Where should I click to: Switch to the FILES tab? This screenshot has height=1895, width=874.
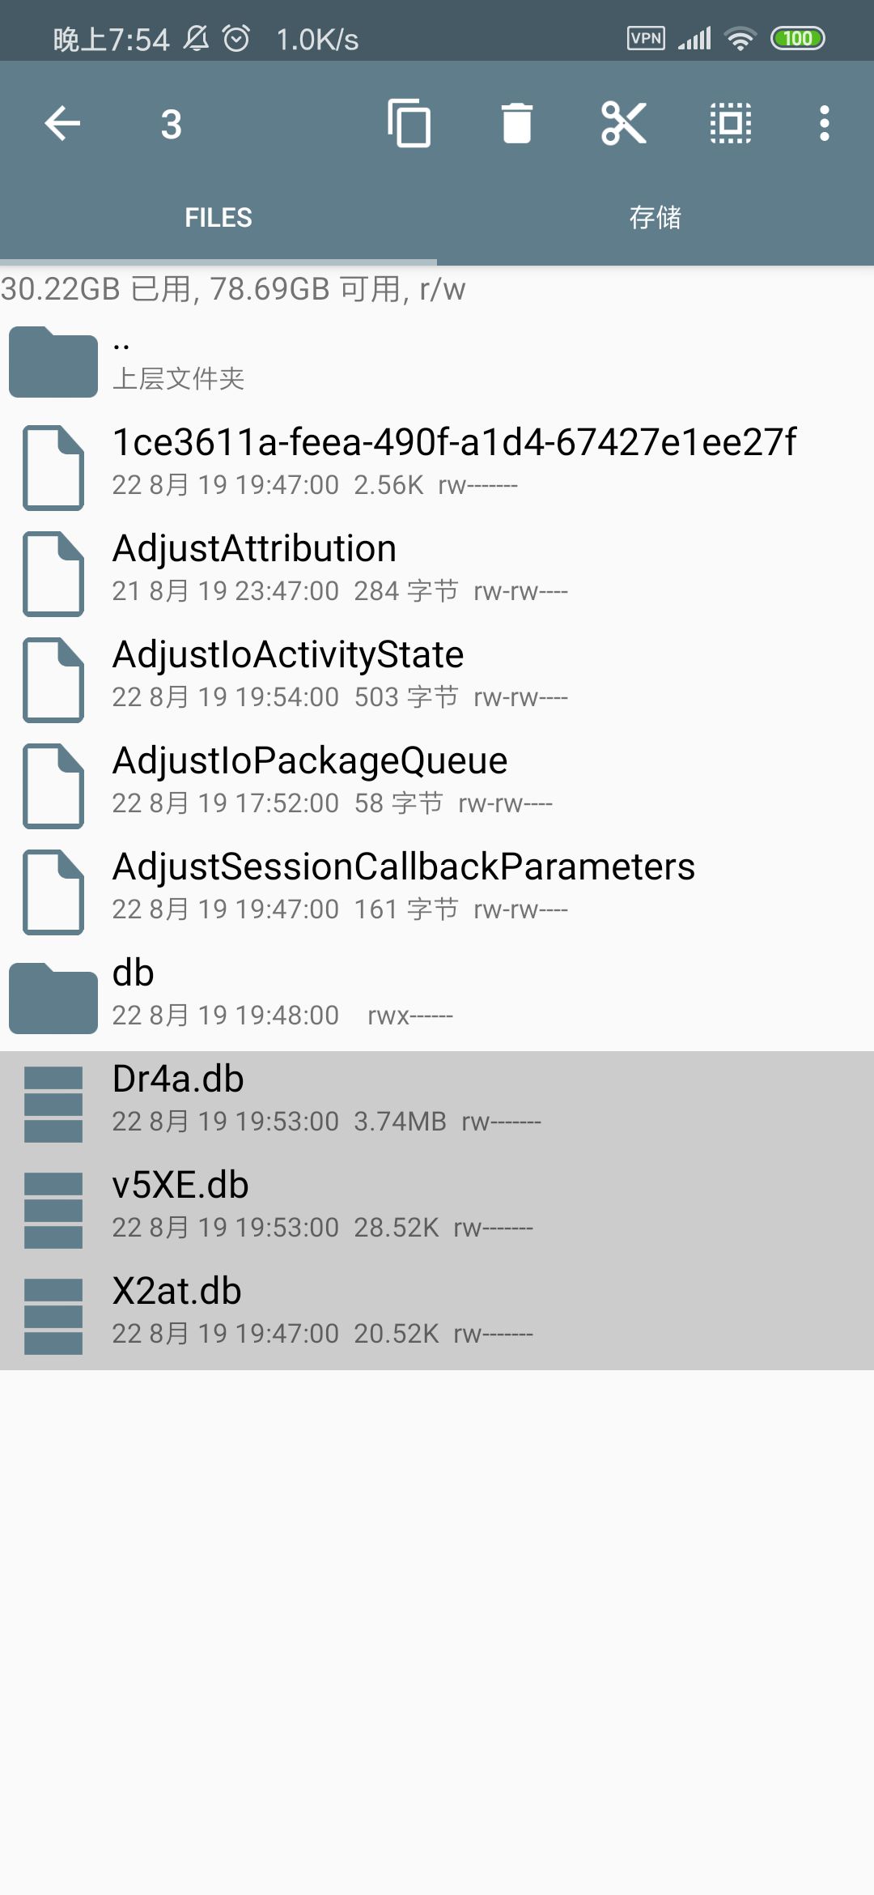tap(218, 217)
